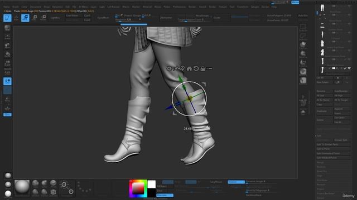Toggle the highlighted Alternate button
Image resolution: width=357 pixels, height=200 pixels.
click(x=165, y=195)
